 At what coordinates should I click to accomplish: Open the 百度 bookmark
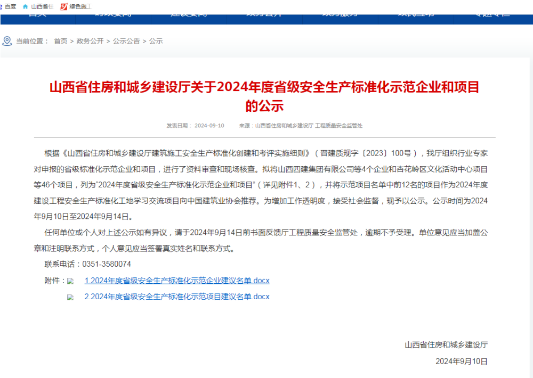pyautogui.click(x=8, y=6)
